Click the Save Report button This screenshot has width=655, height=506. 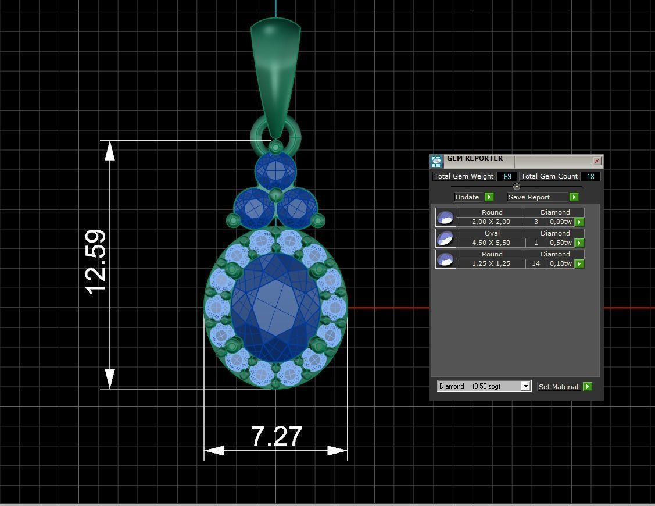click(x=538, y=197)
